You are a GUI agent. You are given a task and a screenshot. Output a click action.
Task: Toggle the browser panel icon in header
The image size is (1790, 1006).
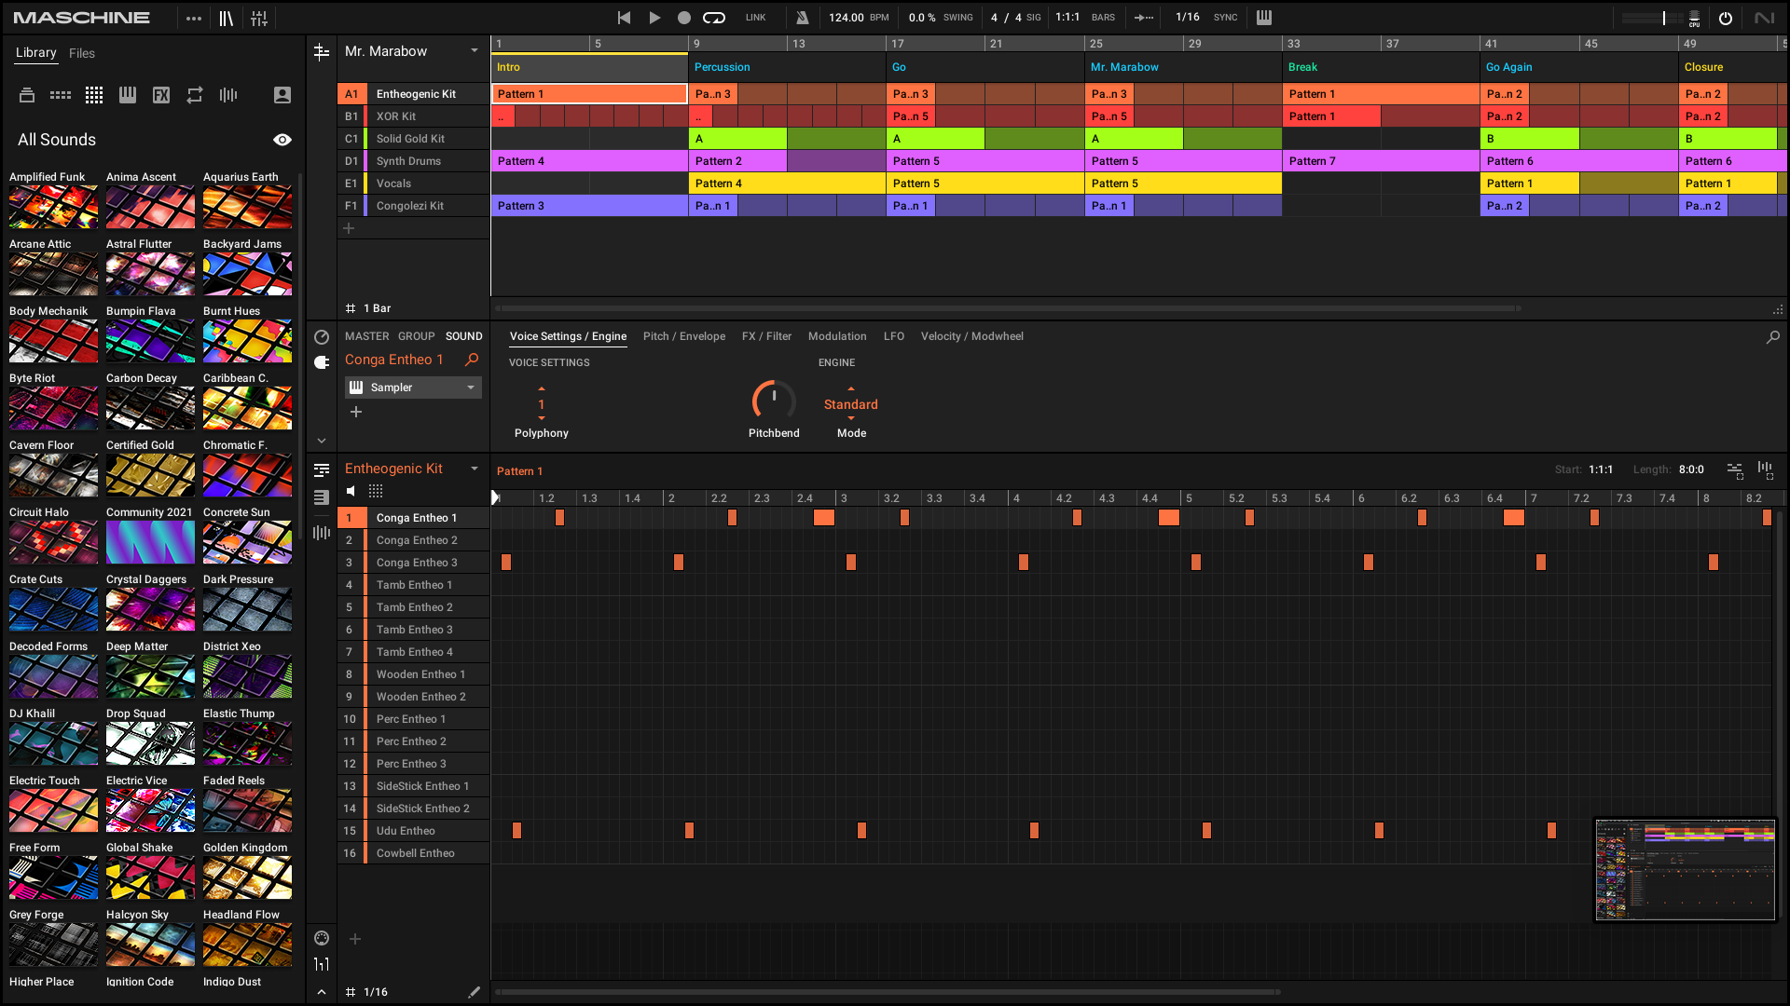[227, 18]
